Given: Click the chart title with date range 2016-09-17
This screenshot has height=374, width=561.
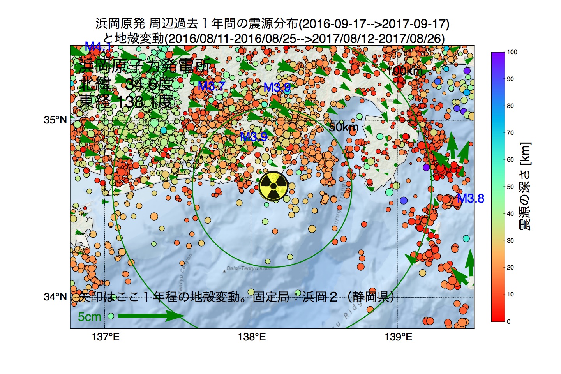Looking at the screenshot, I should point(272,24).
